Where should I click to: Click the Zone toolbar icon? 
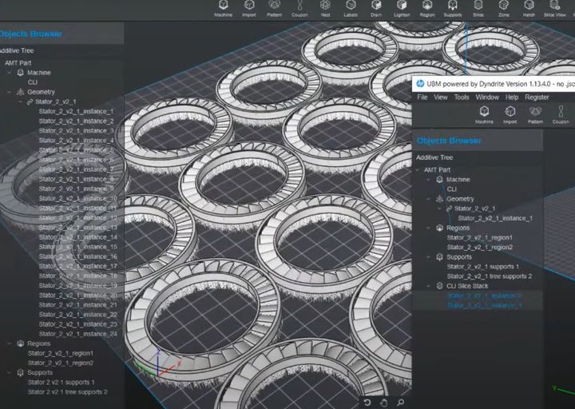click(x=503, y=6)
